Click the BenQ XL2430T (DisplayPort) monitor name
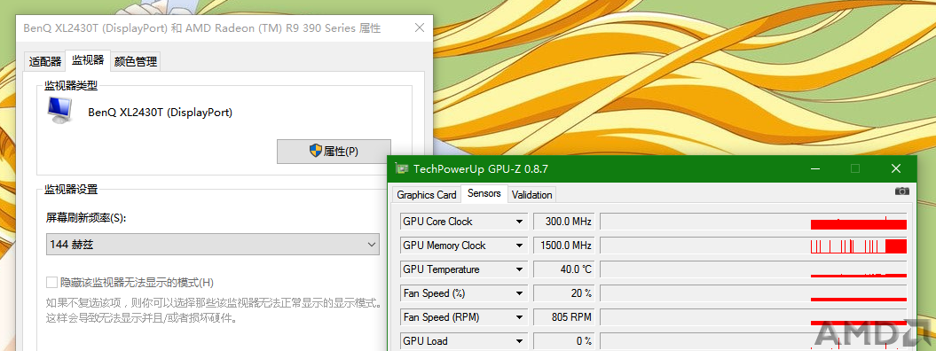This screenshot has width=936, height=351. coord(160,112)
